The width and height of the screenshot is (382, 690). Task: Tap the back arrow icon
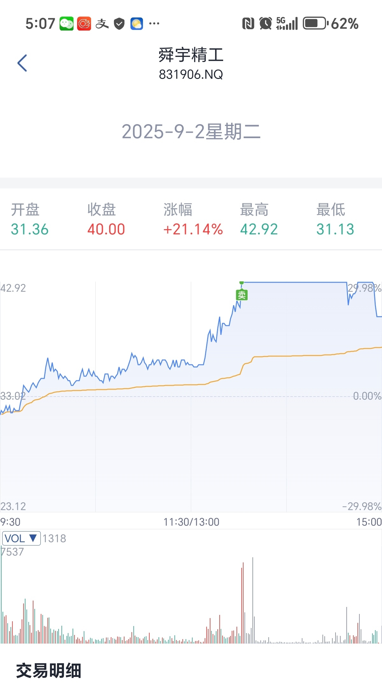click(x=22, y=63)
